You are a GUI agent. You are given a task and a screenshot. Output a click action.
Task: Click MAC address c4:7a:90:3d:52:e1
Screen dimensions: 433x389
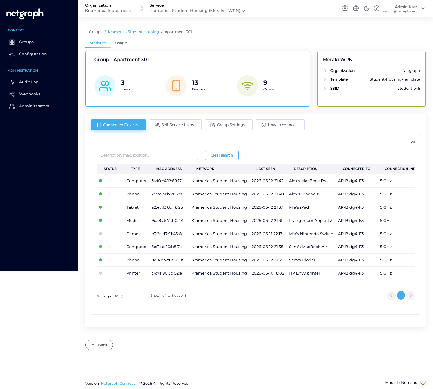(167, 273)
